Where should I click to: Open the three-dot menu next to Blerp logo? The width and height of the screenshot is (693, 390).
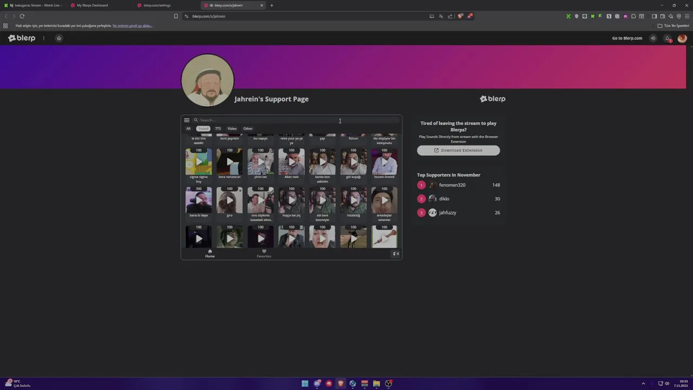click(44, 38)
